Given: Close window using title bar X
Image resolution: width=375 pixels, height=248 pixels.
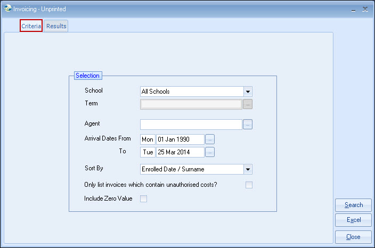Looking at the screenshot, I should click(365, 9).
